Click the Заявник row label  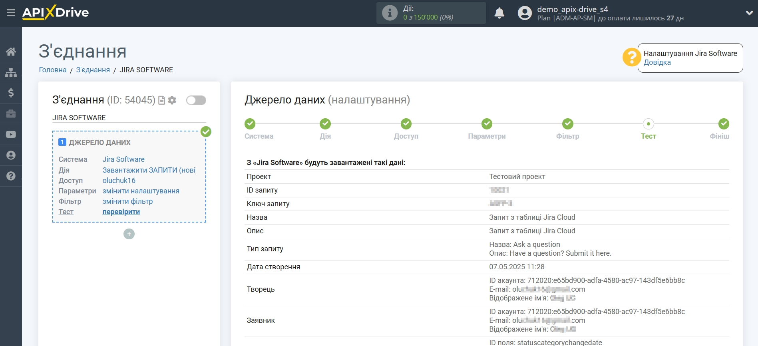(x=261, y=320)
